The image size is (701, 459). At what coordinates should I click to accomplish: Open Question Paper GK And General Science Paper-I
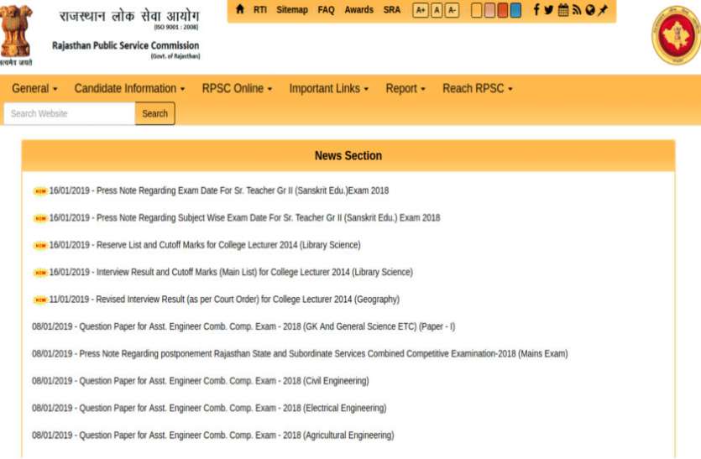coord(243,326)
